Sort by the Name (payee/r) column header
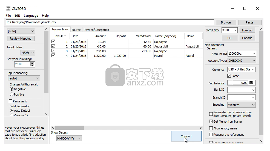The image size is (270, 151). [169, 36]
